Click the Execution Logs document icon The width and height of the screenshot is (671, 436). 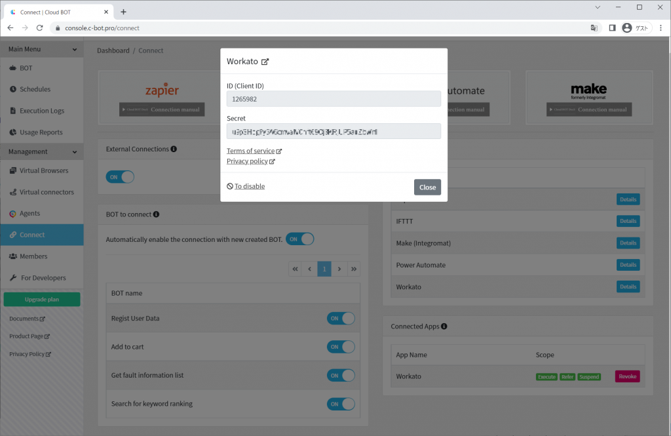[x=13, y=111]
